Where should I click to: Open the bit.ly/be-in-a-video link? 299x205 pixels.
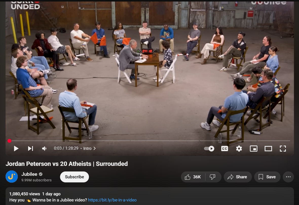112,200
